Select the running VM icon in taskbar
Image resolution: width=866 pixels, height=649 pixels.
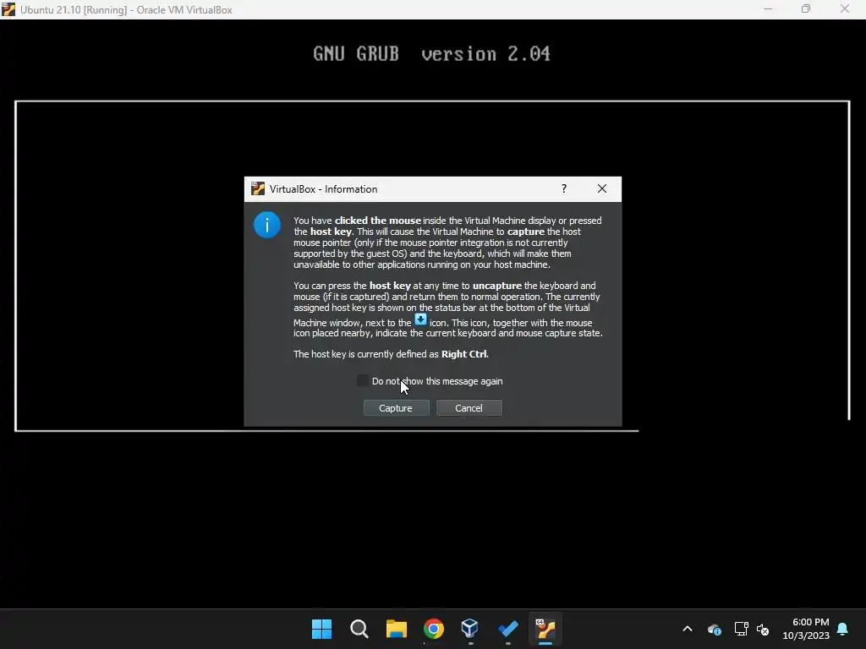point(545,629)
